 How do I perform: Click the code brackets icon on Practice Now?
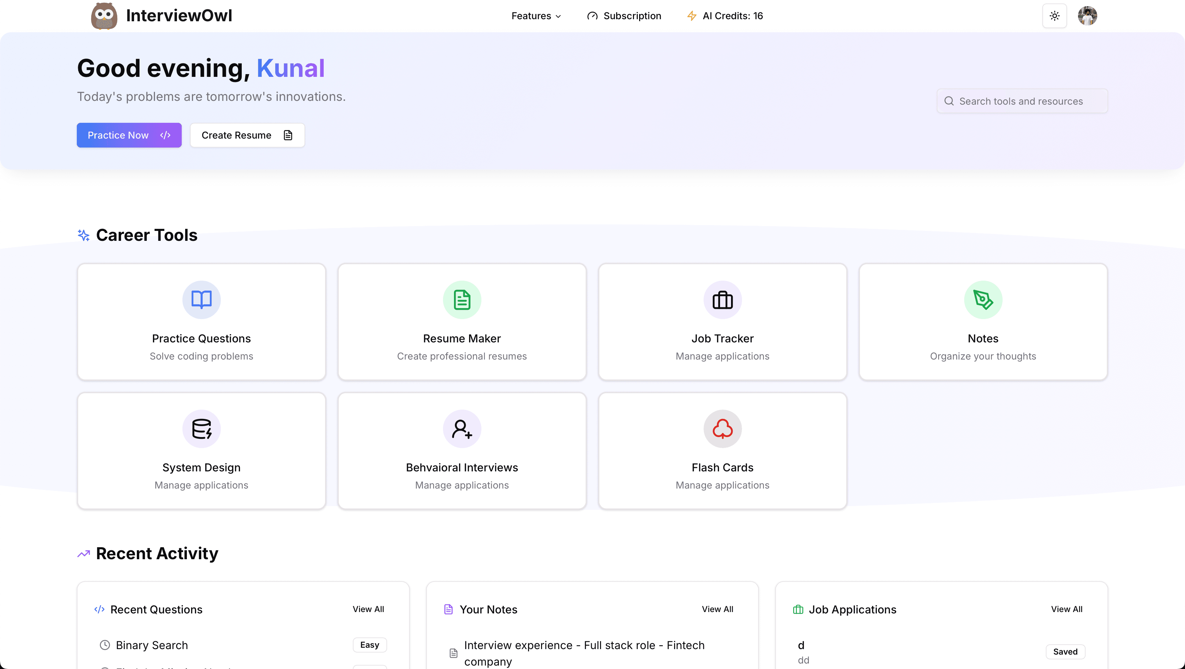(165, 135)
